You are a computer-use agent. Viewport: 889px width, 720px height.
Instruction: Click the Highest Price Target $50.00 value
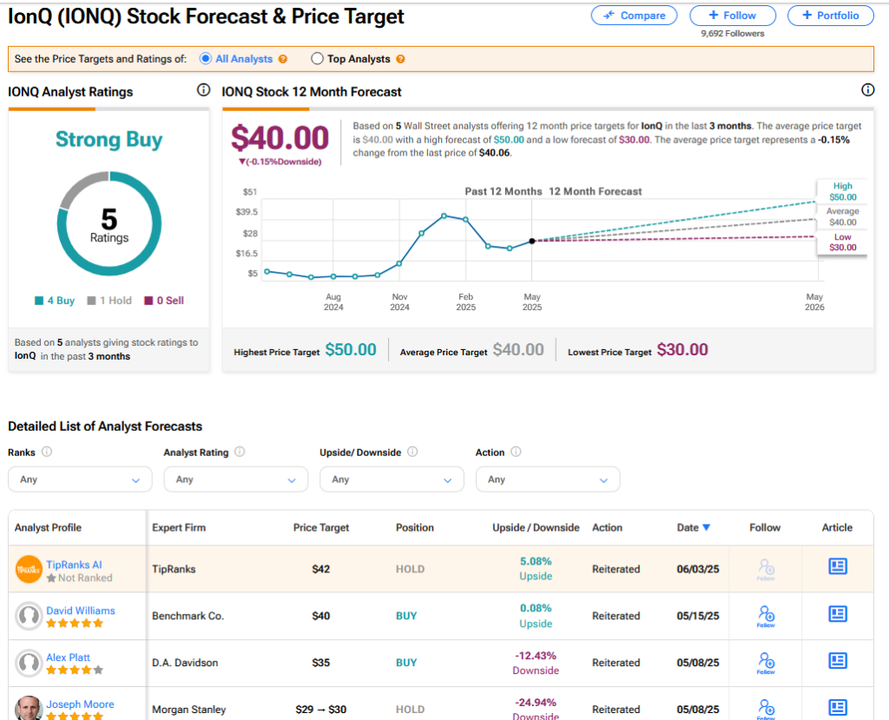click(x=351, y=349)
